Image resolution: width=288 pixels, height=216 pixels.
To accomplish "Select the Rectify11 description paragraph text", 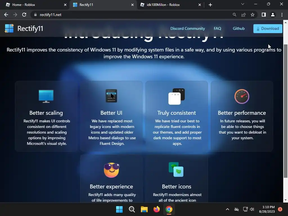I will point(144,53).
